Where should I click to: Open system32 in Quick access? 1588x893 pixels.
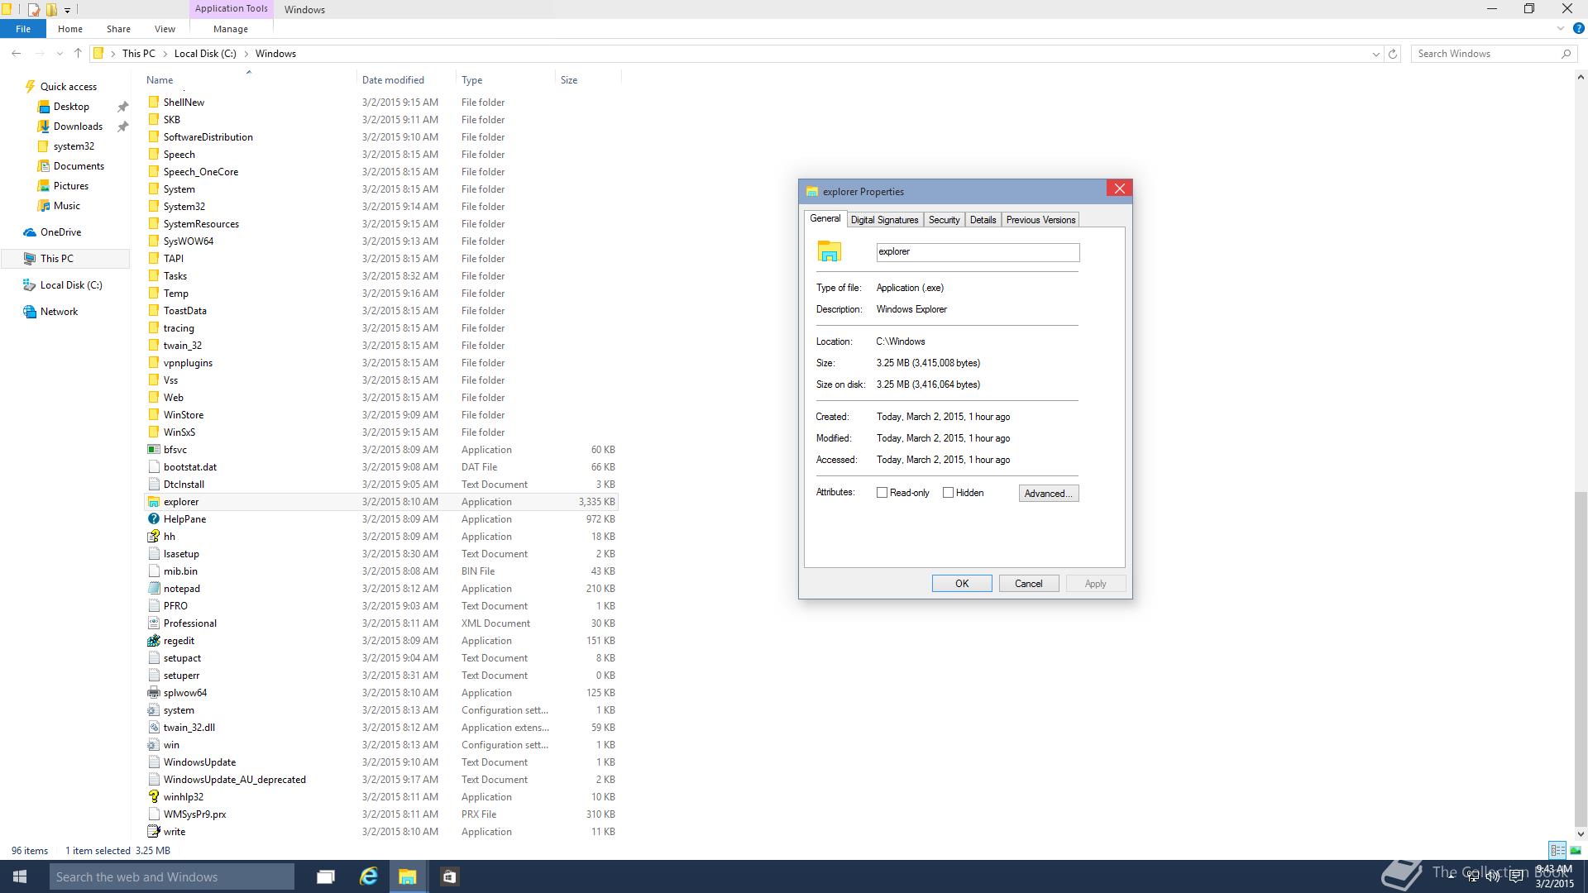[x=74, y=146]
